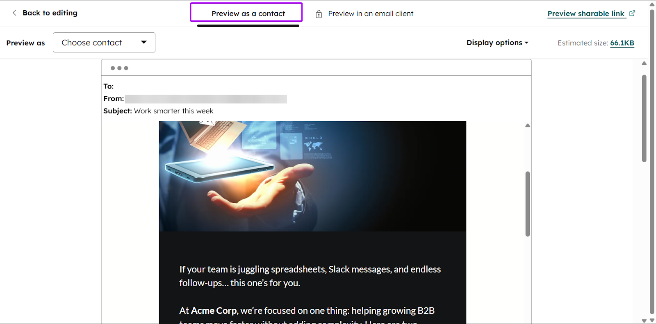
Task: Click the 'Preview as' label
Action: click(x=25, y=43)
